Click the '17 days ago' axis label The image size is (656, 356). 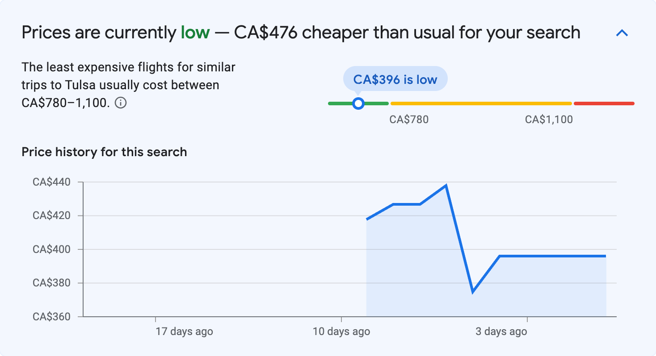[x=184, y=331]
